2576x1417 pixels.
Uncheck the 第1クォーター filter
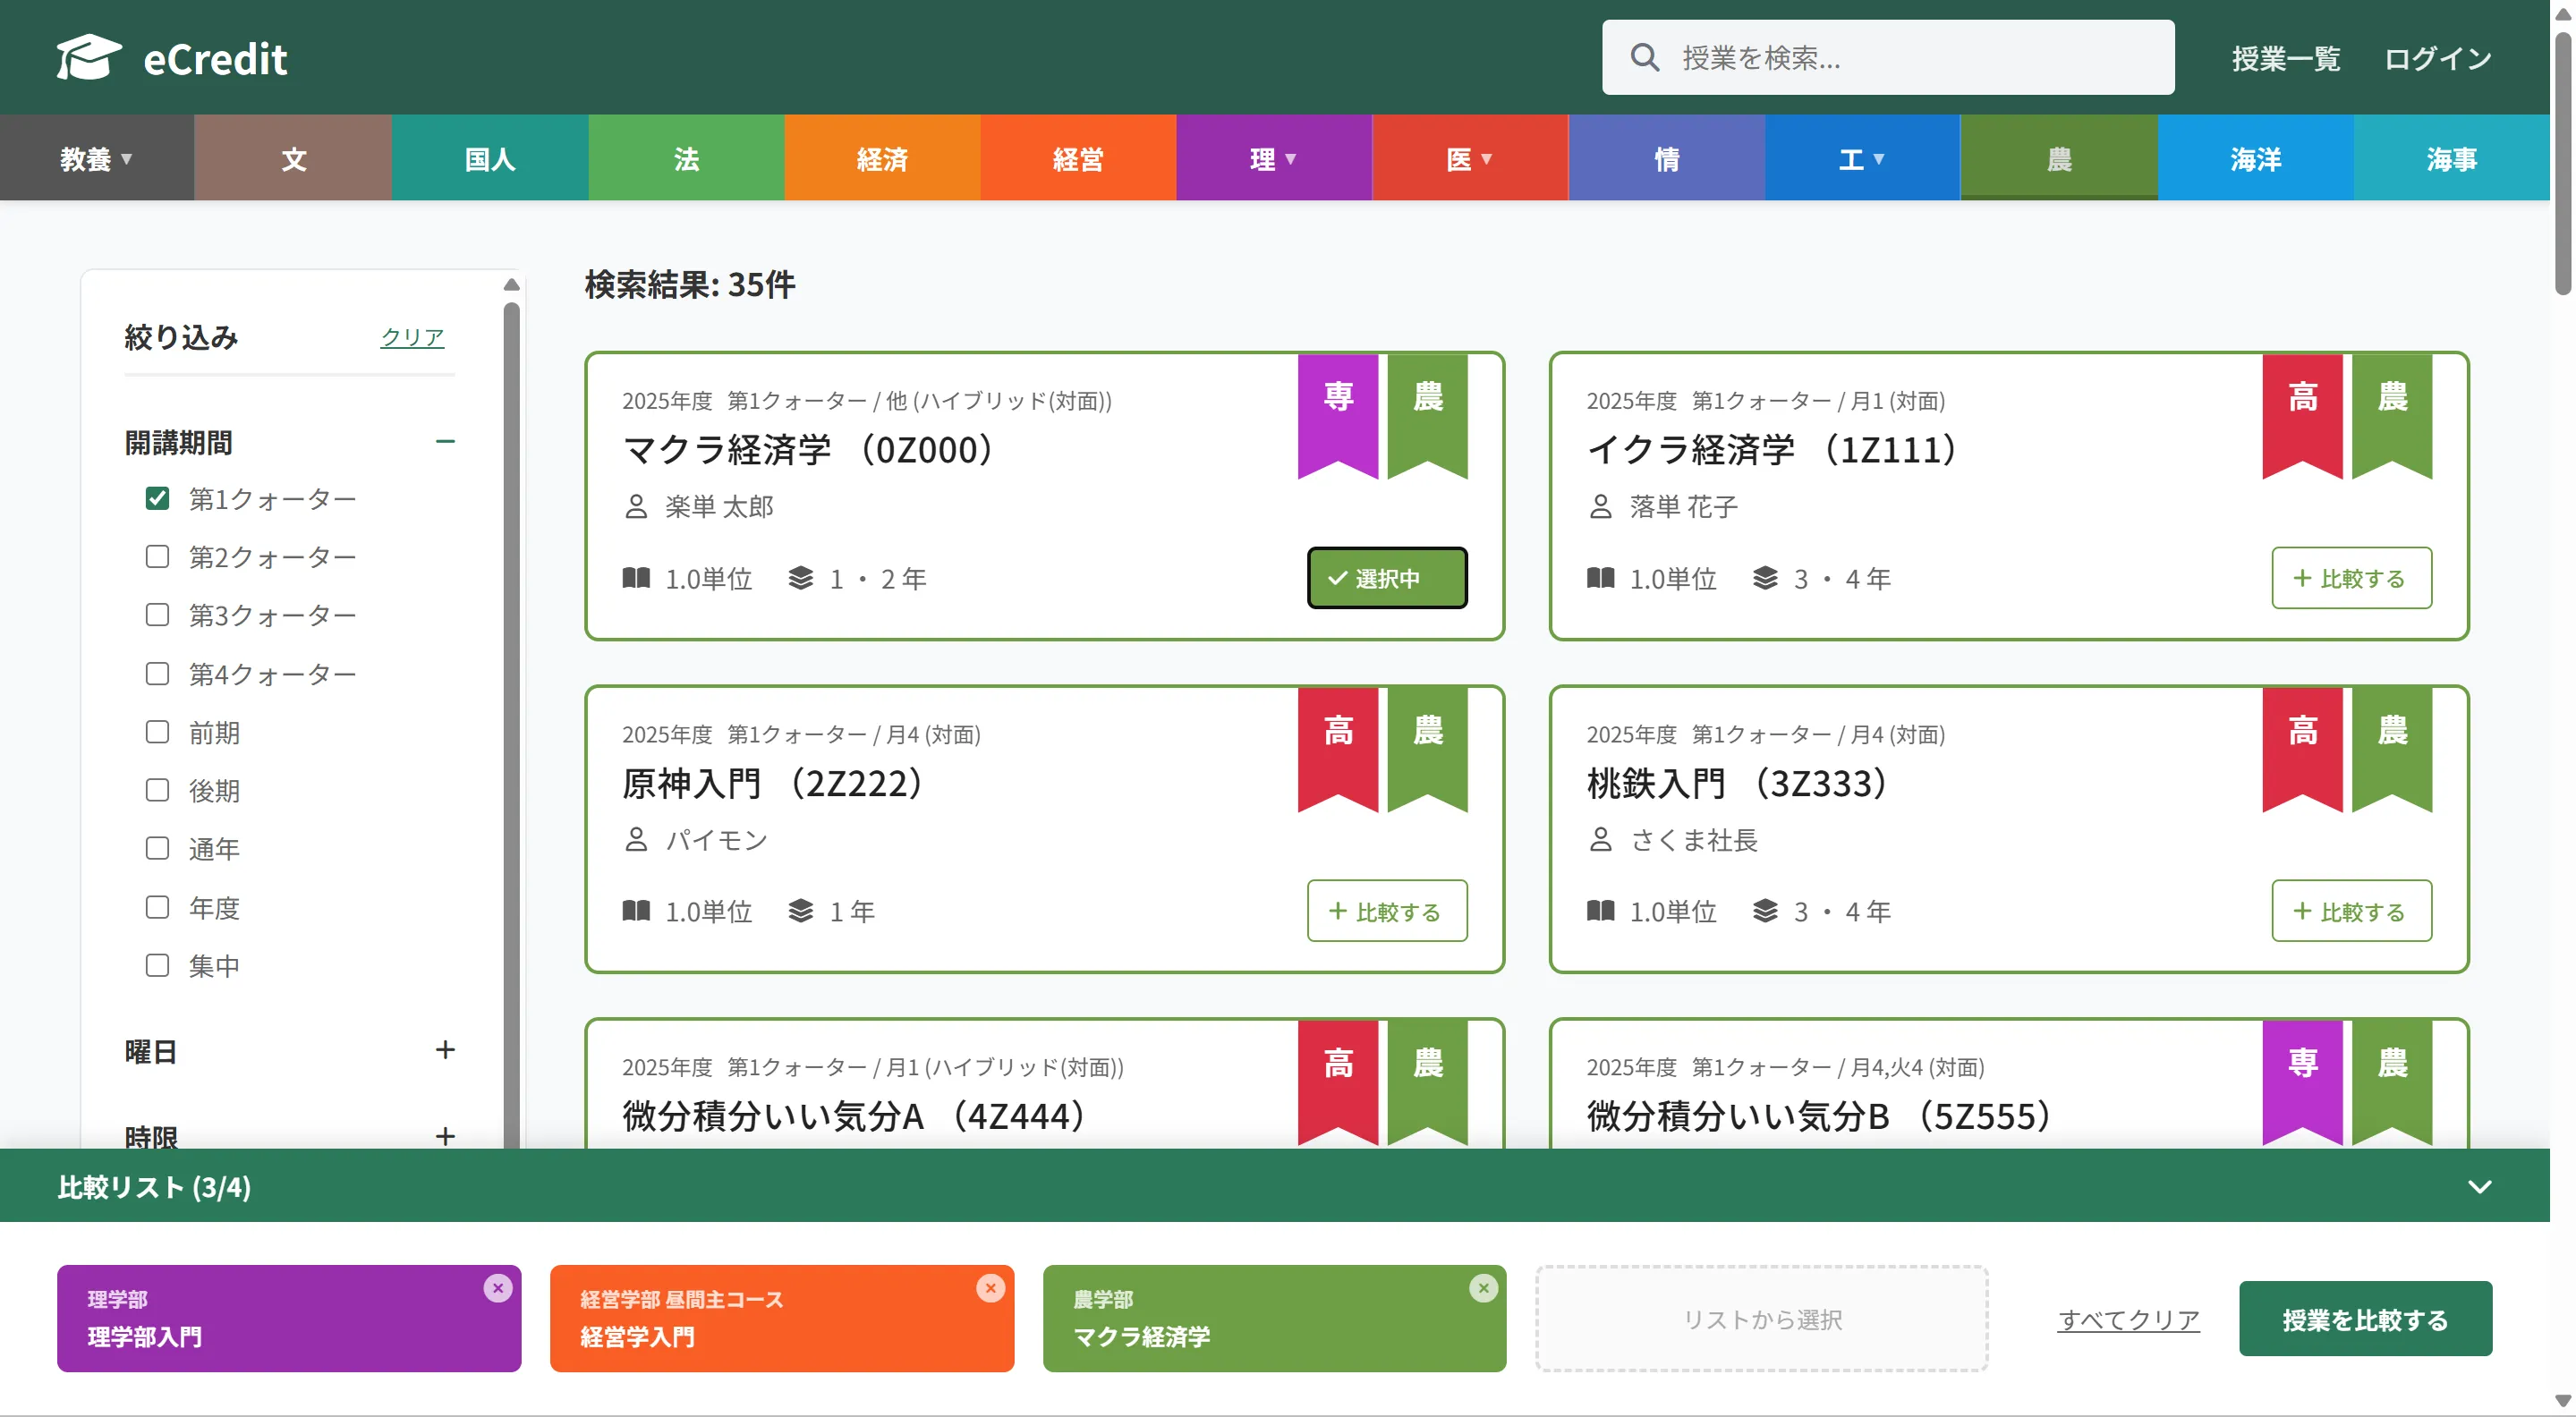point(157,497)
